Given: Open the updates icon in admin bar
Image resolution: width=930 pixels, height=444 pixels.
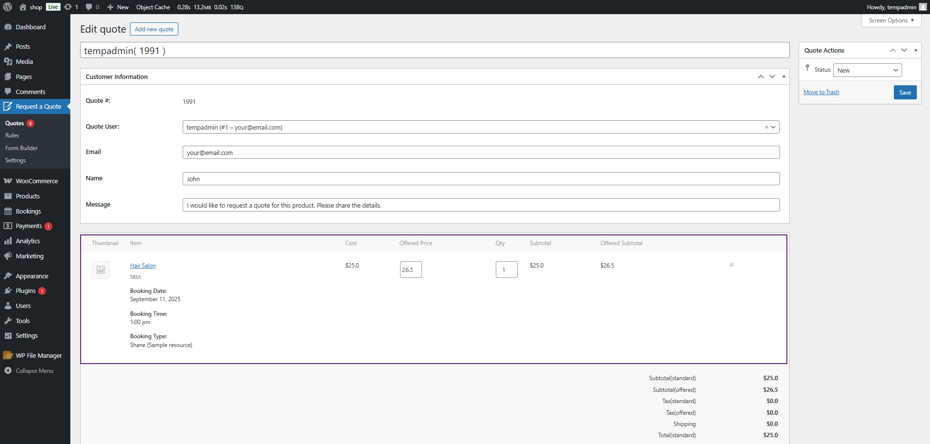Looking at the screenshot, I should tap(68, 7).
